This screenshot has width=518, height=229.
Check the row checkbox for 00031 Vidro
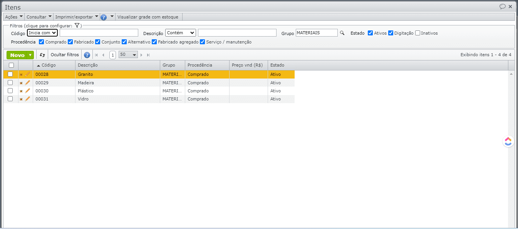pos(10,99)
